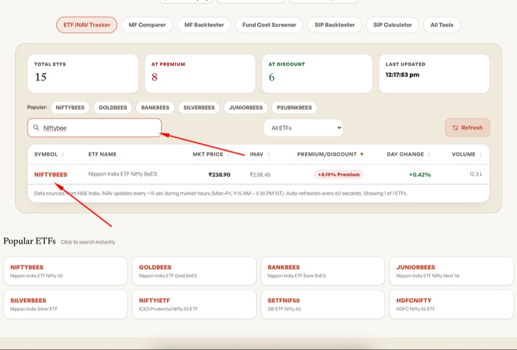Click the NIFTYBEES popular chip
Image resolution: width=517 pixels, height=350 pixels.
70,107
